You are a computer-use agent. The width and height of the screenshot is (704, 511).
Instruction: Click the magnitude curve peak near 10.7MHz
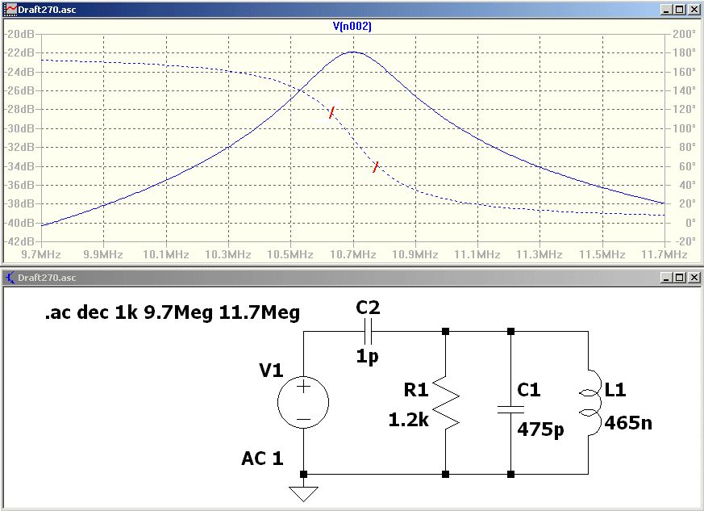coord(353,52)
